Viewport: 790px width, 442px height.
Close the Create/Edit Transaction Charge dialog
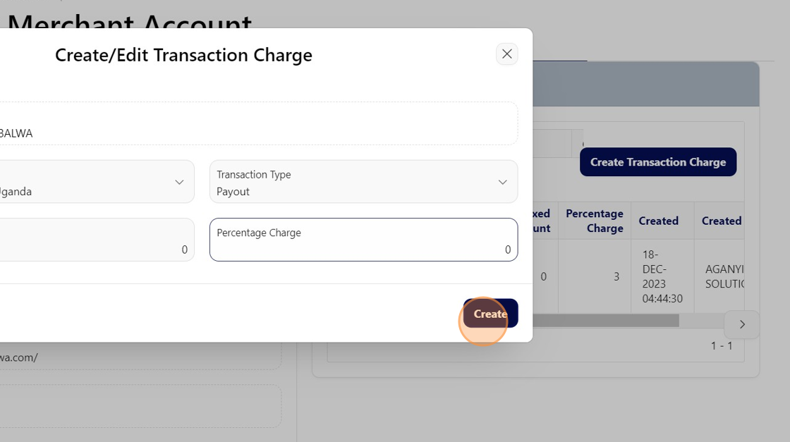click(x=506, y=54)
